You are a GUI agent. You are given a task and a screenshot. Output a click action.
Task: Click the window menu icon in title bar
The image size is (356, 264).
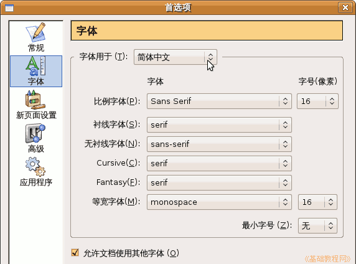[x=9, y=7]
